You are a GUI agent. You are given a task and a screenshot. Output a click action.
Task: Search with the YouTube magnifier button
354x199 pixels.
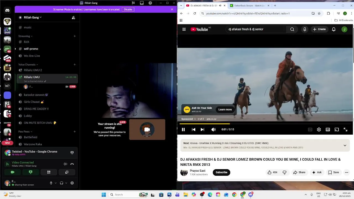coord(292,29)
